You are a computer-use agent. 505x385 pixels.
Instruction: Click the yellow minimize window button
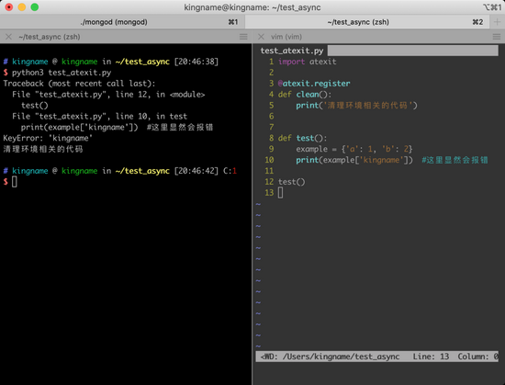(22, 7)
